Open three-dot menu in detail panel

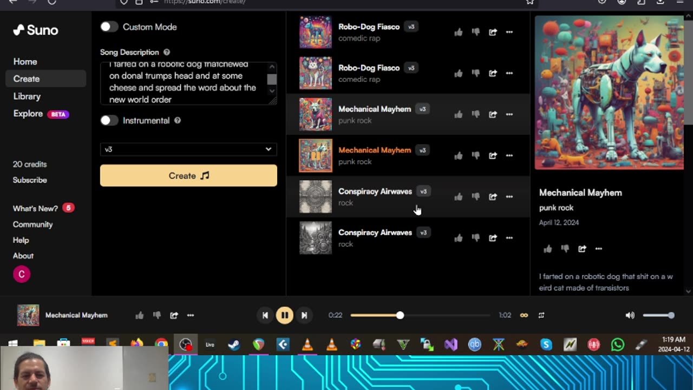[x=599, y=249]
